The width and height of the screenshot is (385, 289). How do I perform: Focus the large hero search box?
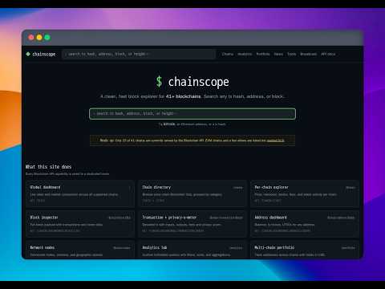pos(192,114)
